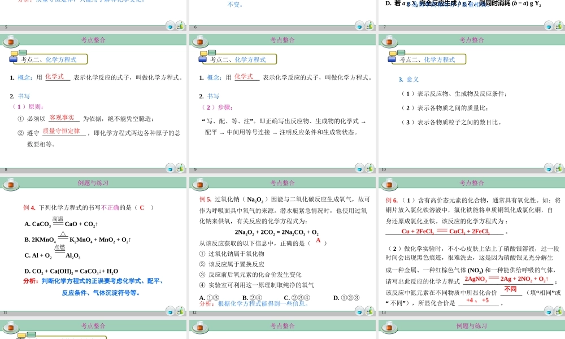
Task: Click the 考点二、化学方程式 label on slide 10
Action: point(427,60)
